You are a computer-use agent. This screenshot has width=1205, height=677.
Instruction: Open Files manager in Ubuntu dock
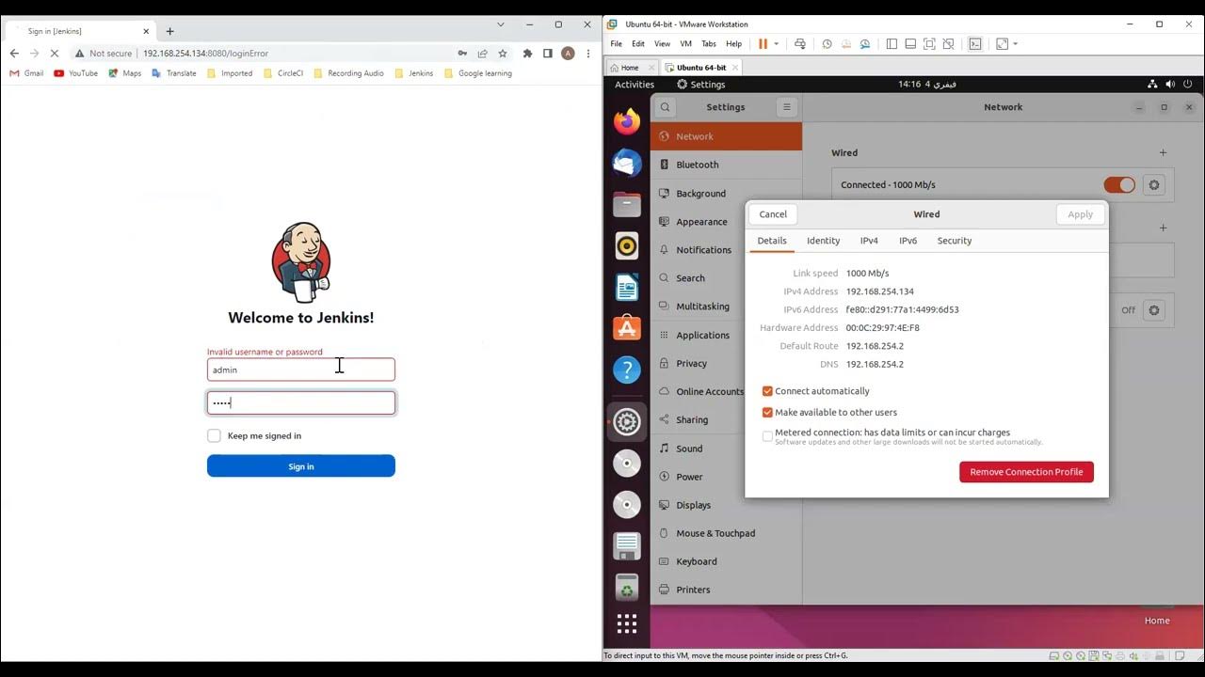(627, 204)
